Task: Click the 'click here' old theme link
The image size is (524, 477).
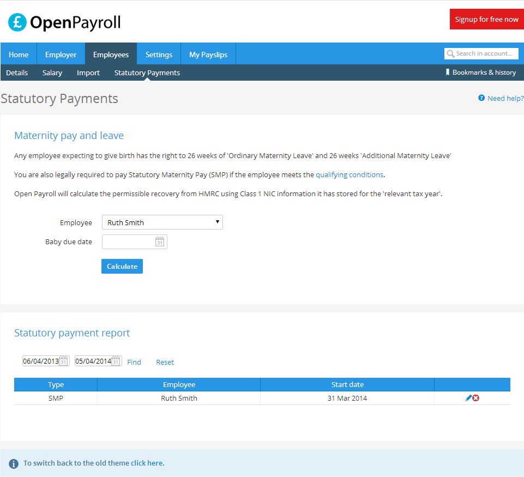Action: click(147, 463)
